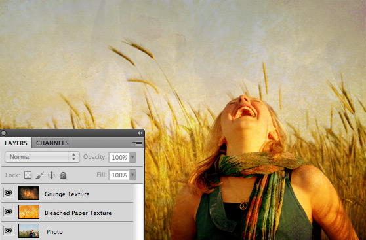This screenshot has width=366, height=240.
Task: Click the Photo layer thumbnail
Action: tap(29, 231)
